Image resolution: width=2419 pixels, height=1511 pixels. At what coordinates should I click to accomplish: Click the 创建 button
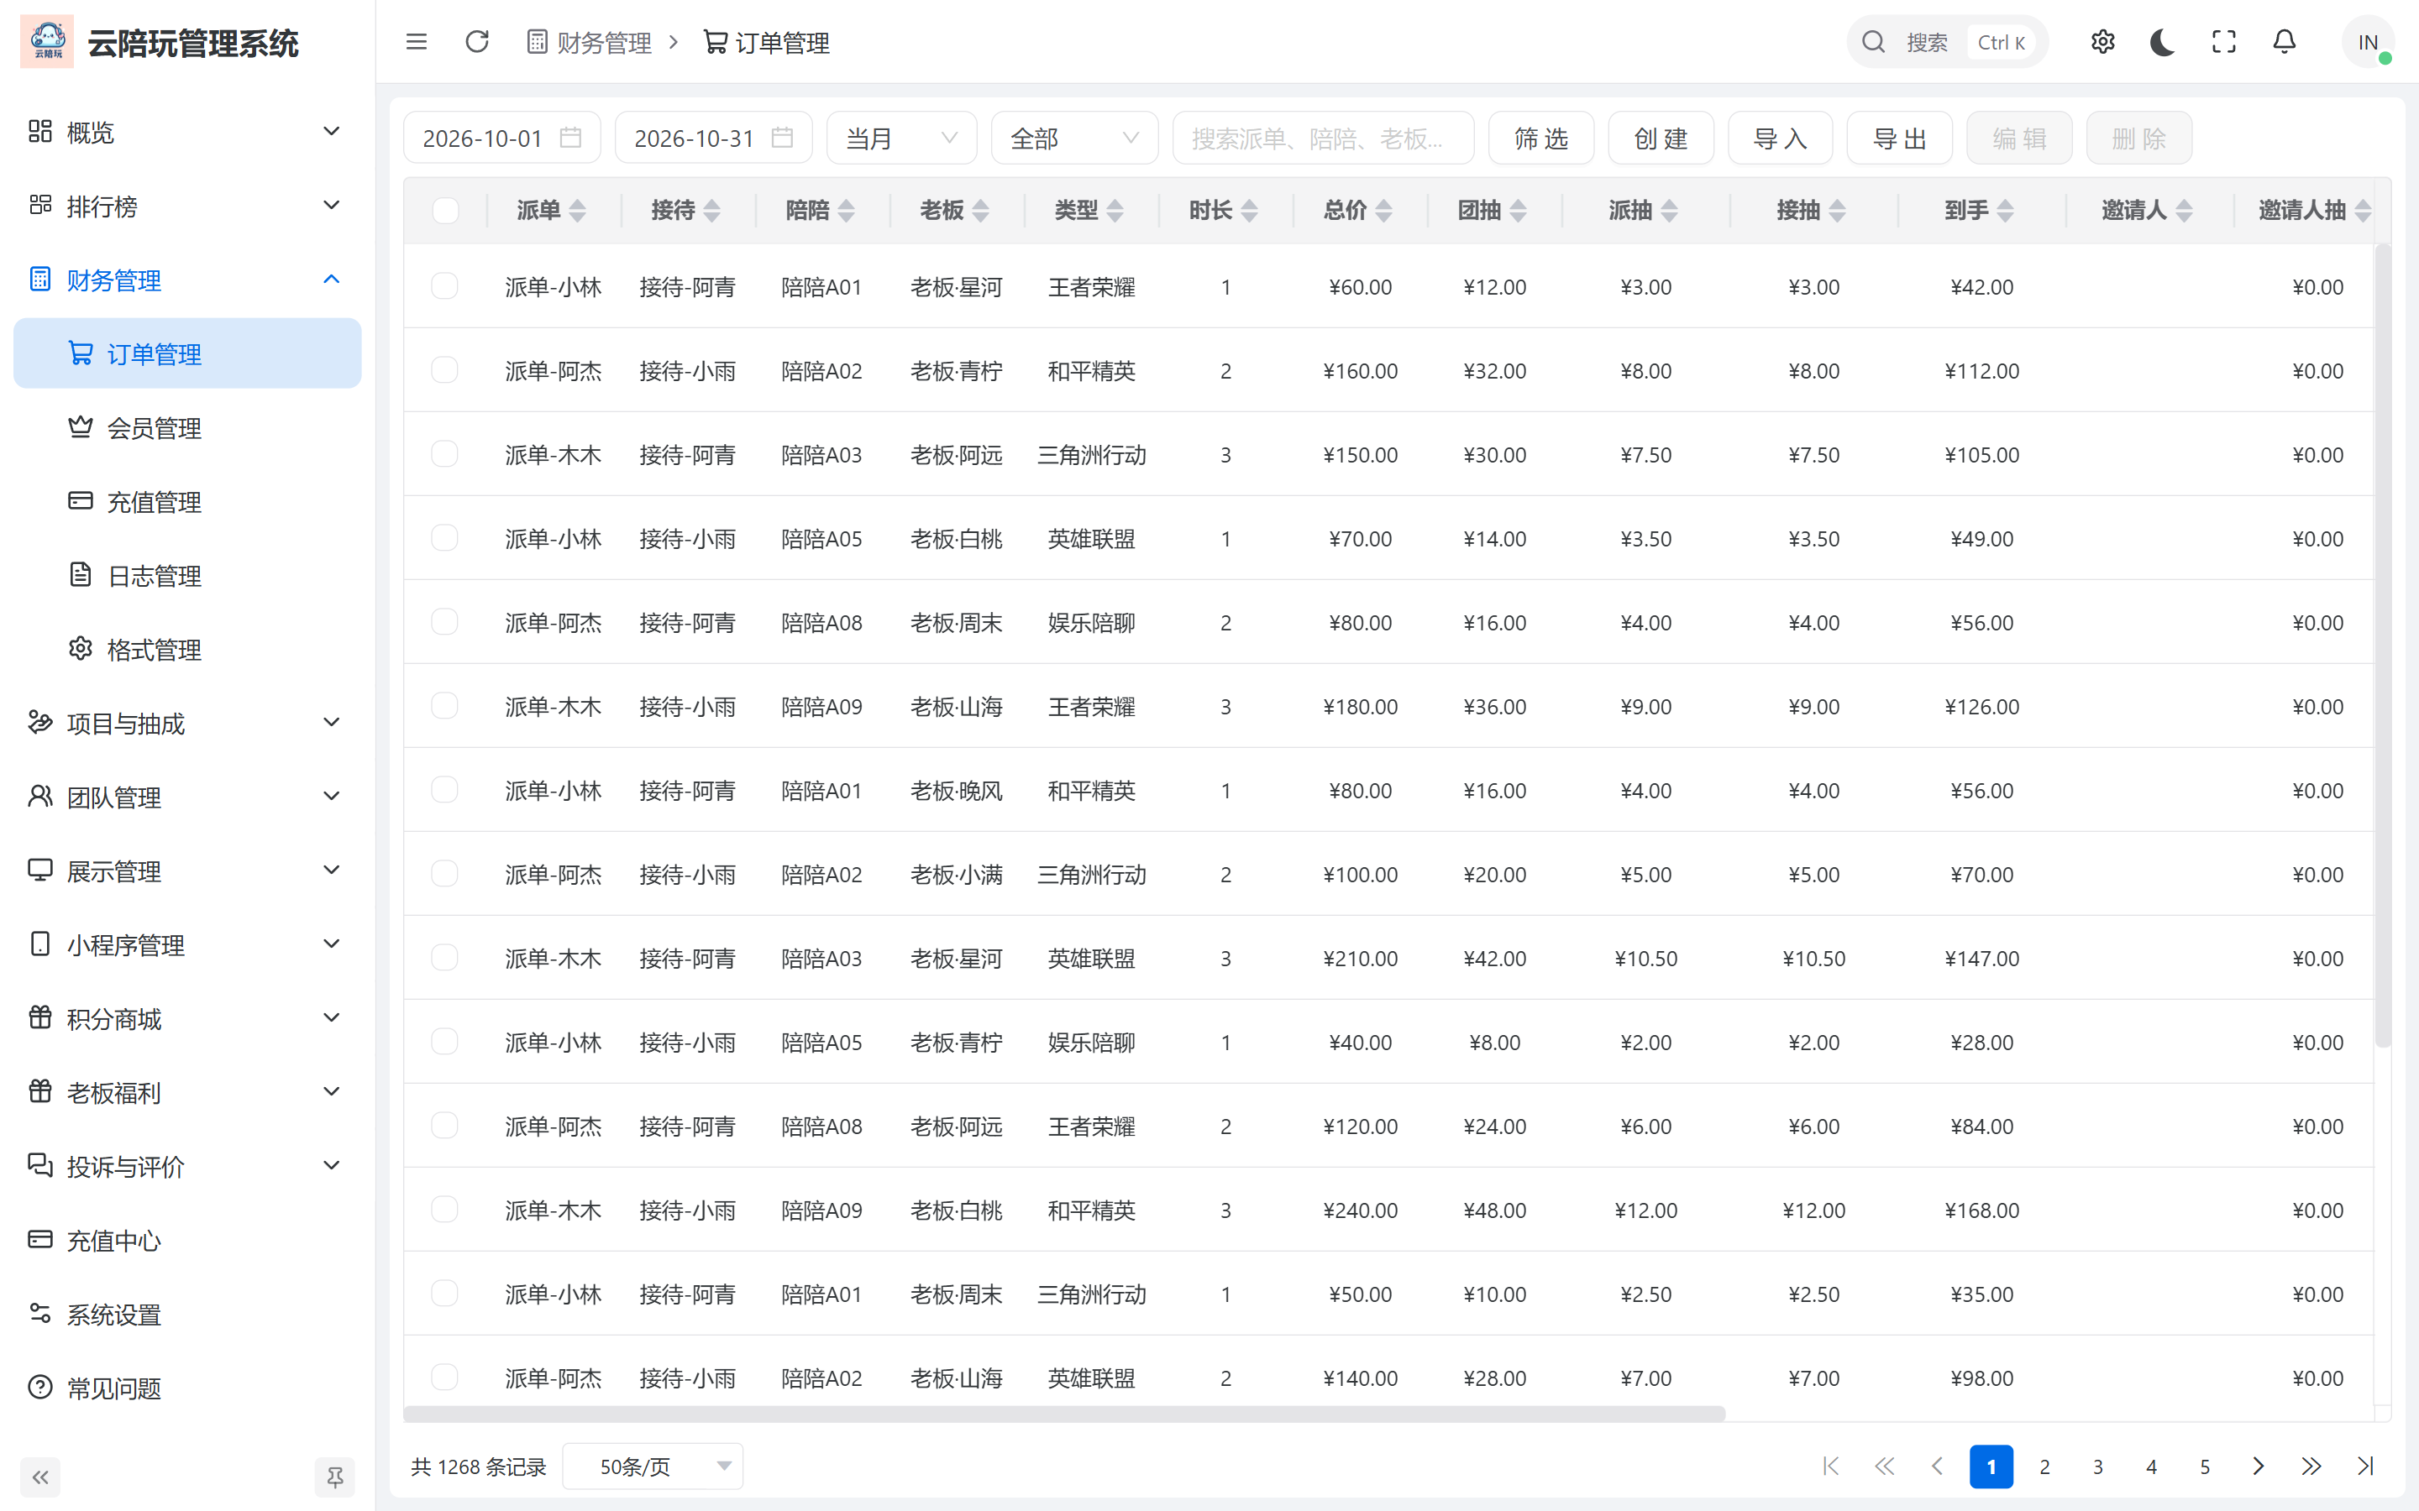point(1661,138)
